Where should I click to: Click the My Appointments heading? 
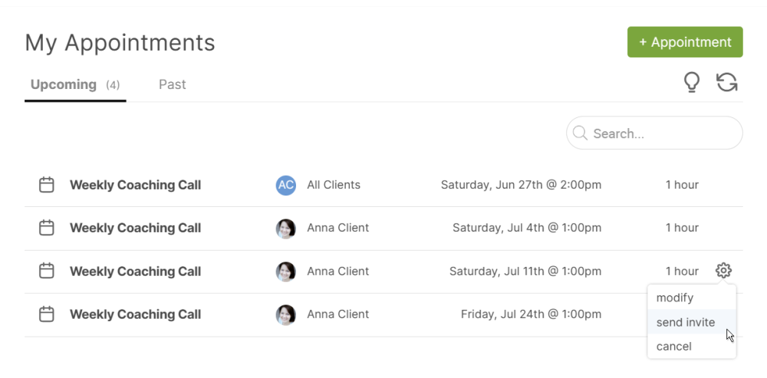click(x=120, y=42)
